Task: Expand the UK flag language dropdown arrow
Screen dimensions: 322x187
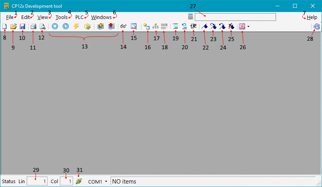Action: (x=248, y=27)
